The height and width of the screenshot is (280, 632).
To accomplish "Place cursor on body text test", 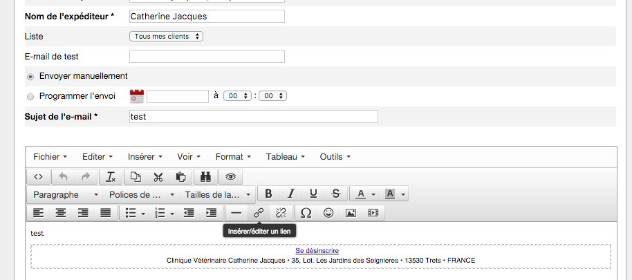I will click(37, 233).
